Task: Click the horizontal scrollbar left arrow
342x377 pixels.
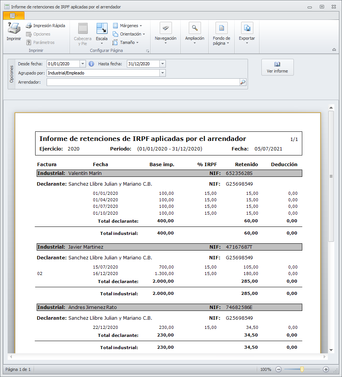Action: (11, 356)
